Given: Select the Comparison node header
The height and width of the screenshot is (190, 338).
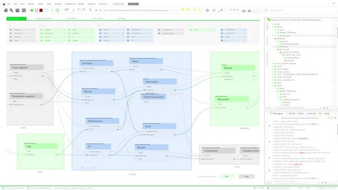Looking at the screenshot, I should 218,151.
